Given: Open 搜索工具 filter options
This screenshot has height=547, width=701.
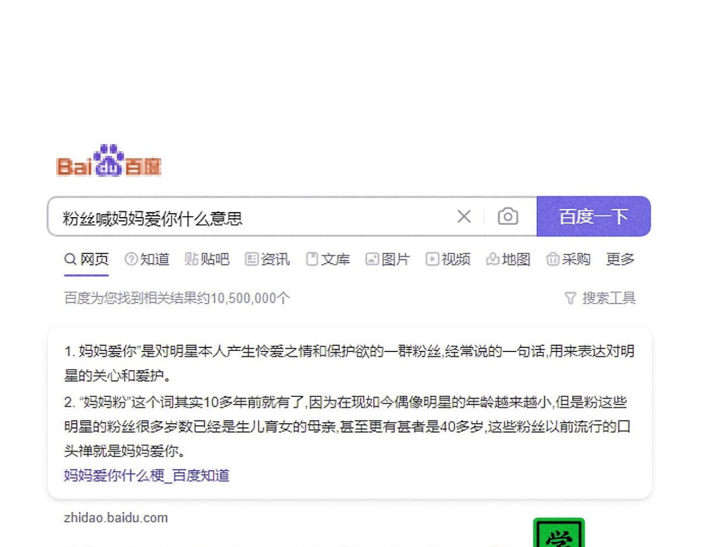Looking at the screenshot, I should click(x=601, y=298).
